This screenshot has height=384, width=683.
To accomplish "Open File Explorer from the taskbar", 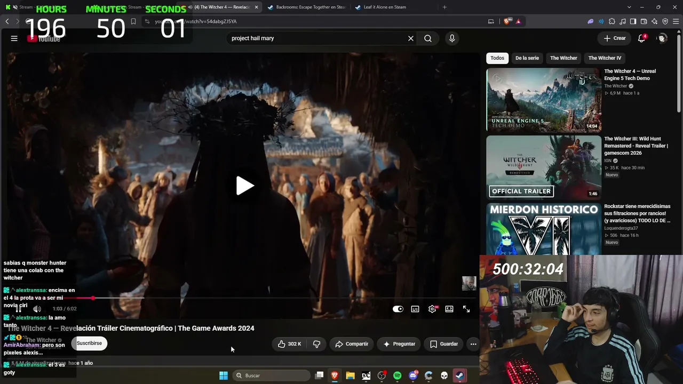I will 350,375.
